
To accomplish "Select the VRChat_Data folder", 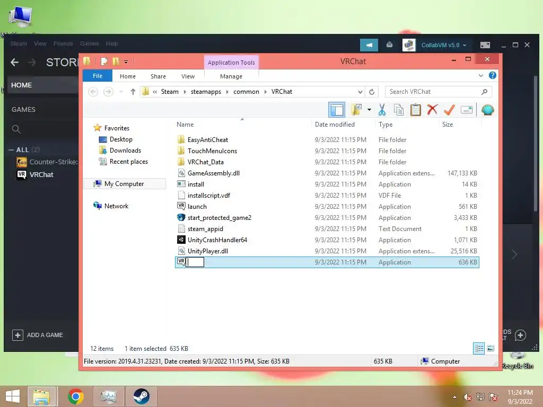I will 206,162.
